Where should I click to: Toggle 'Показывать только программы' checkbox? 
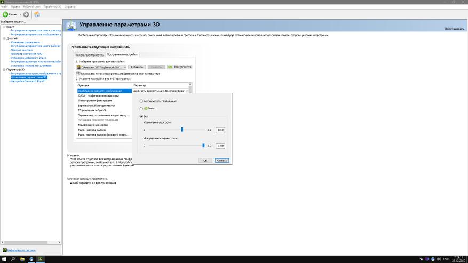coord(78,73)
